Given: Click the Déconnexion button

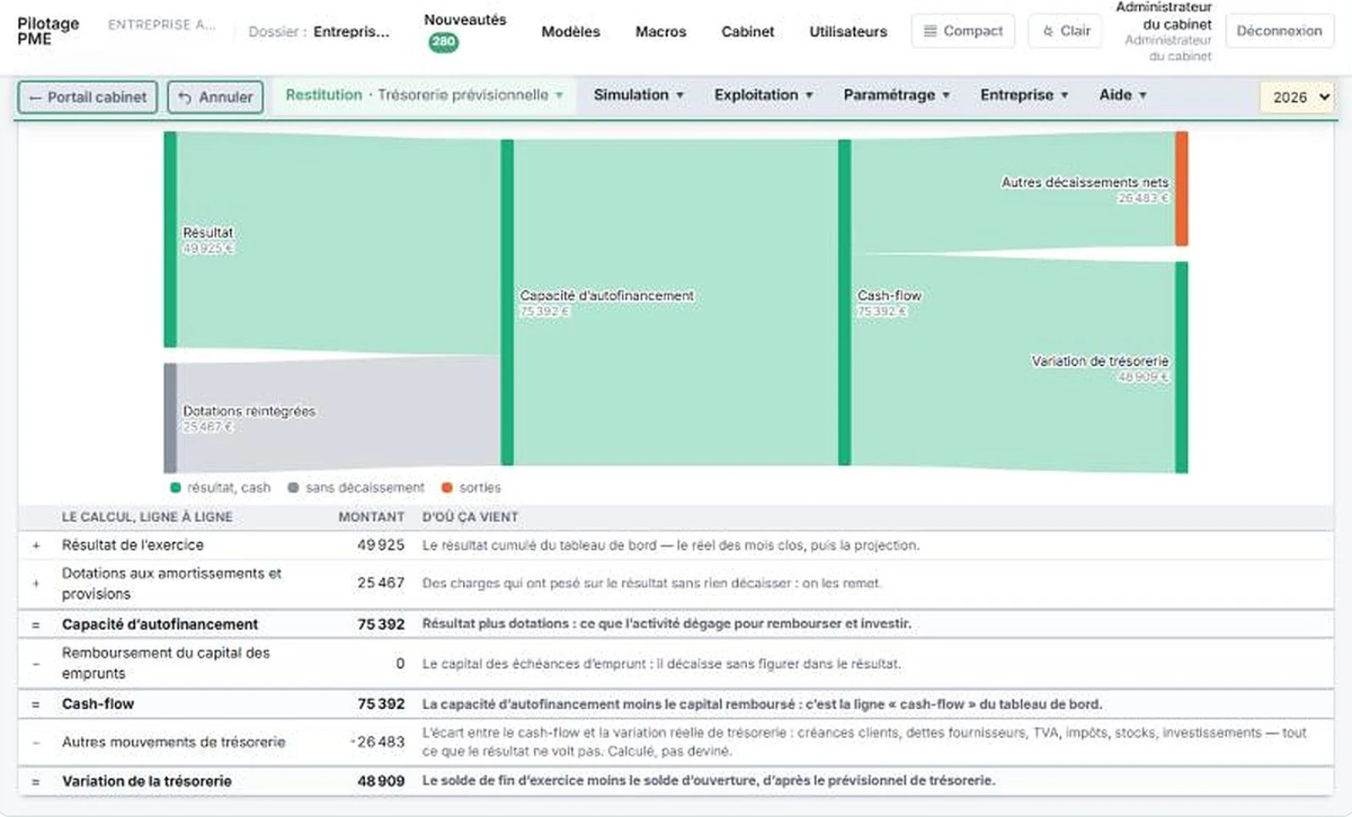Looking at the screenshot, I should coord(1279,31).
